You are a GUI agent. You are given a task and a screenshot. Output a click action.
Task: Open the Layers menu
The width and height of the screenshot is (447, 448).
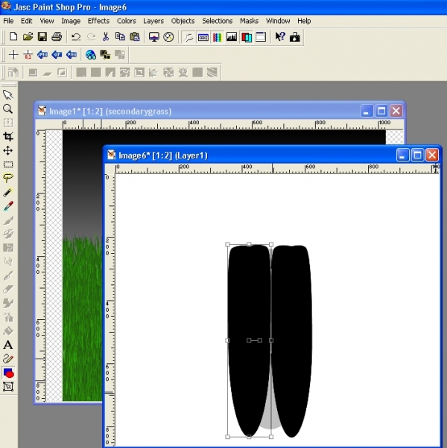pyautogui.click(x=153, y=21)
